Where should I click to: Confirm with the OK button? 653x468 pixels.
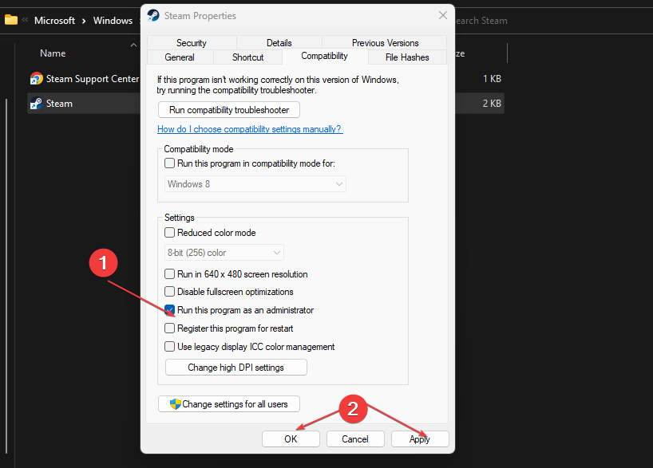[x=291, y=439]
